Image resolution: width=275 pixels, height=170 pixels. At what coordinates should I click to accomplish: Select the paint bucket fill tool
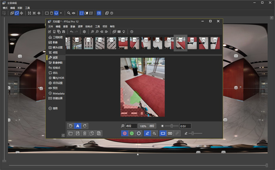154,133
